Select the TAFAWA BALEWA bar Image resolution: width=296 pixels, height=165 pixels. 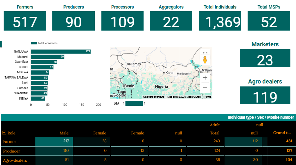39,78
